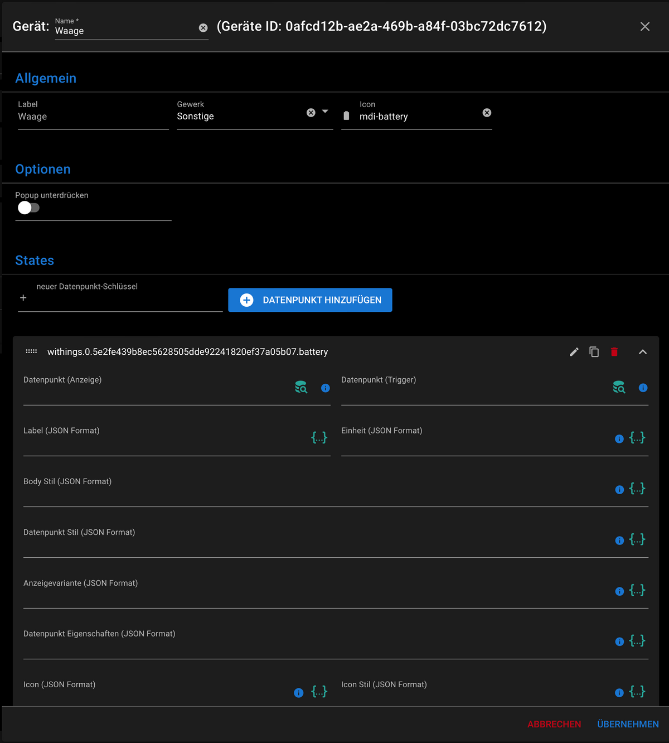Toggle the Popup unterdrücken switch

click(28, 208)
